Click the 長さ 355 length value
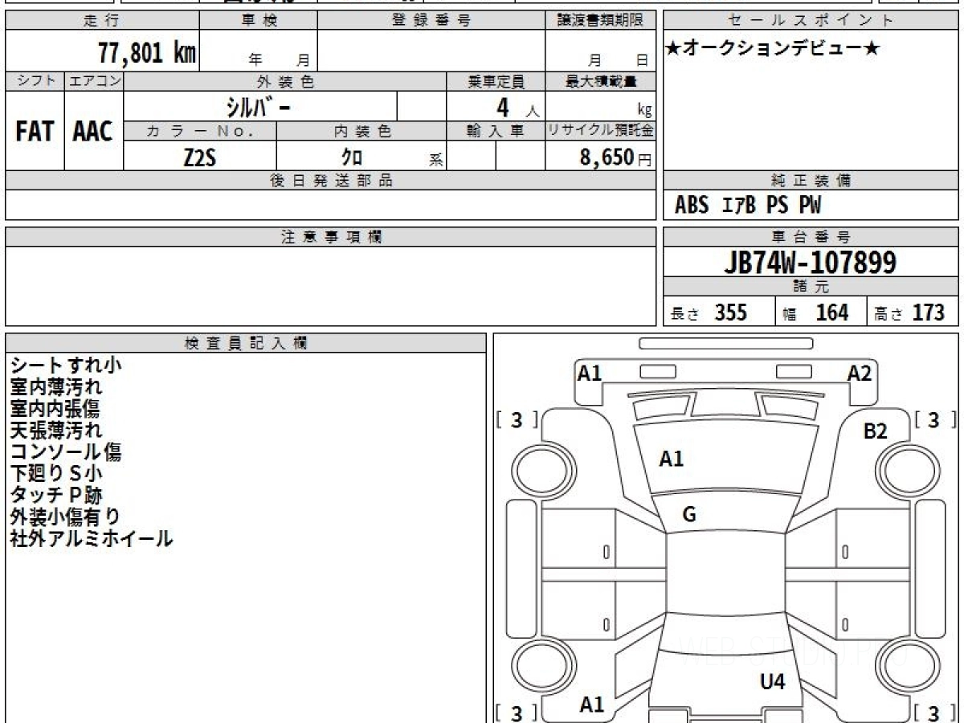The image size is (964, 723). point(709,312)
